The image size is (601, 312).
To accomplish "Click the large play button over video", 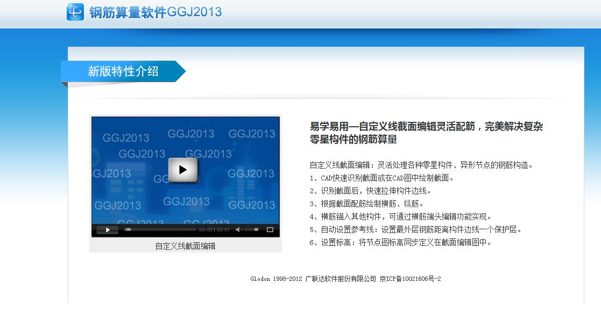I will (x=183, y=169).
